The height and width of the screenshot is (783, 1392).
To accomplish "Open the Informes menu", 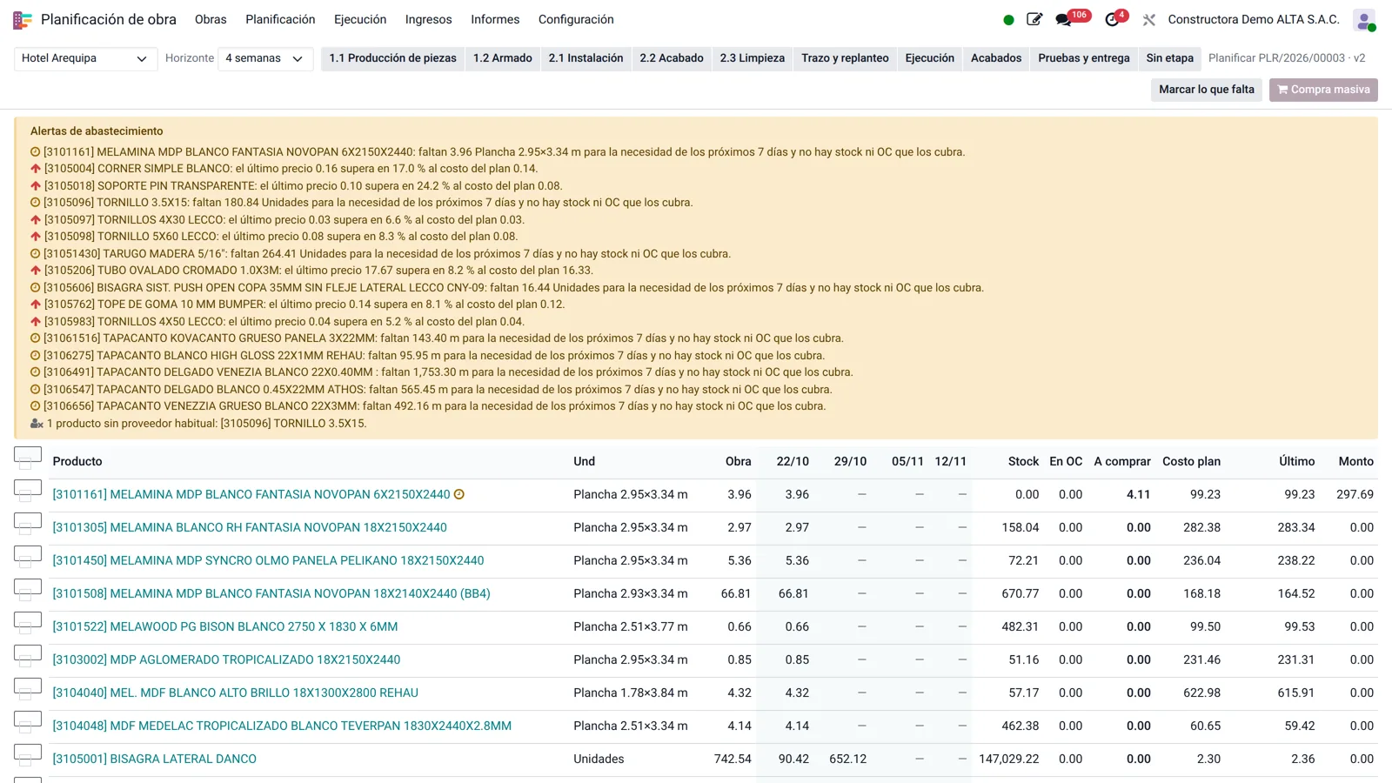I will (x=495, y=19).
